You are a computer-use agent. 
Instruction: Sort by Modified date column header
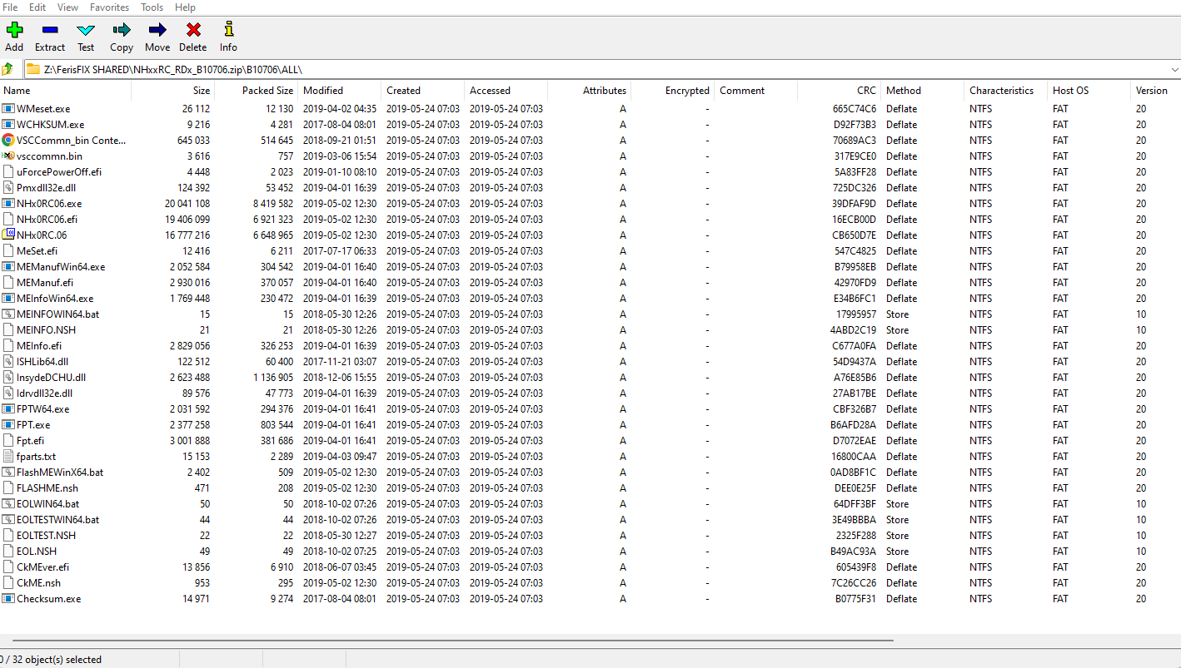323,91
